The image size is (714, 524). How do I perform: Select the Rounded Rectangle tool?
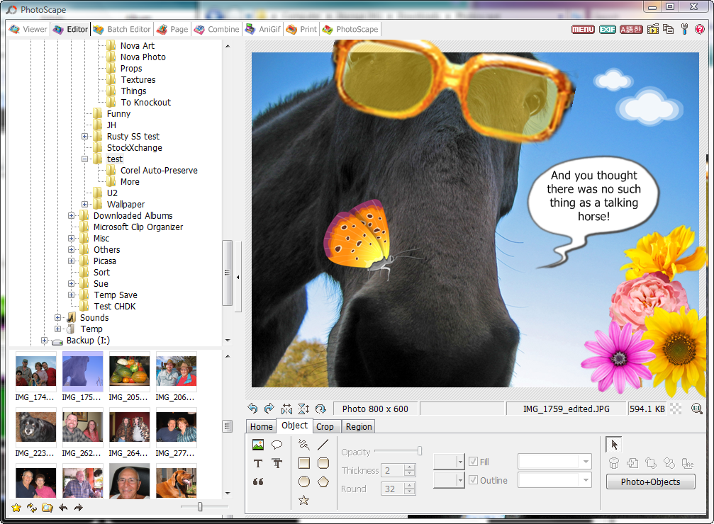click(x=323, y=464)
